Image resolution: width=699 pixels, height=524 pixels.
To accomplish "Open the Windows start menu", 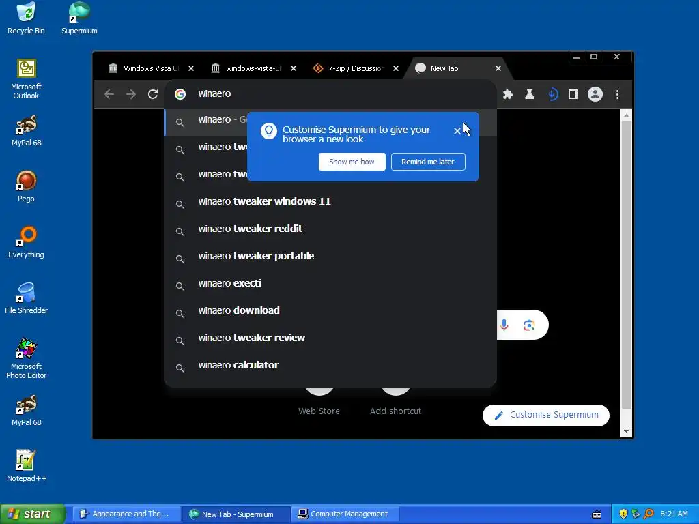I will 33,514.
